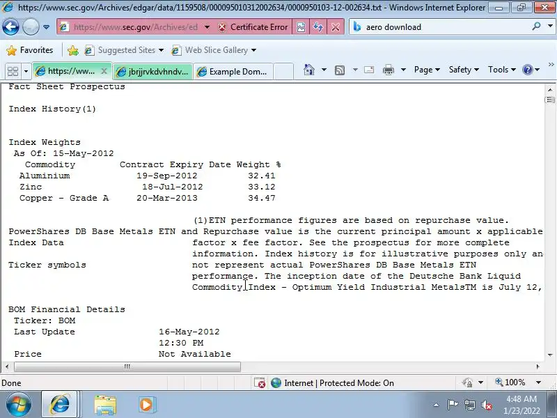This screenshot has height=418, width=557.
Task: Click the Help question mark icon
Action: (x=528, y=70)
